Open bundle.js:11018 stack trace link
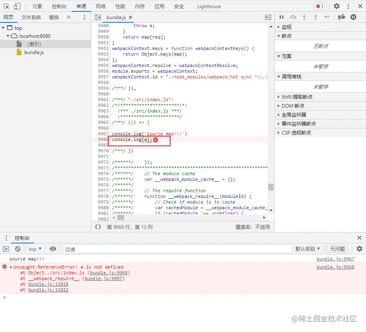366x332 pixels. (x=48, y=284)
